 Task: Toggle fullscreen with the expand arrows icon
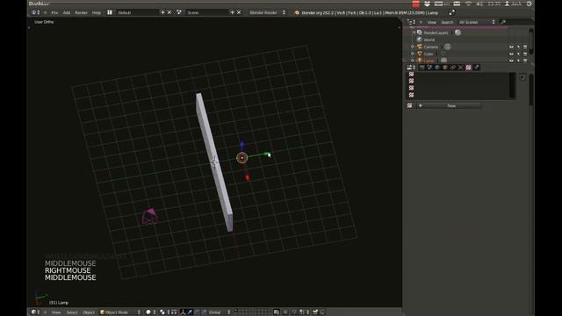[x=451, y=12]
